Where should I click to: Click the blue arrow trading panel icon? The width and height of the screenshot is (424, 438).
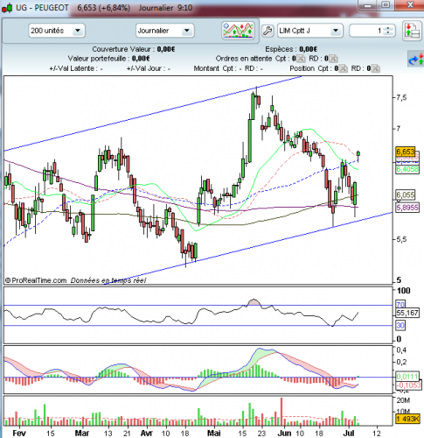coord(416,59)
